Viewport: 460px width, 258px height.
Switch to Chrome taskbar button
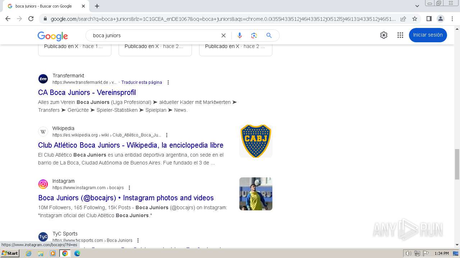pyautogui.click(x=65, y=253)
